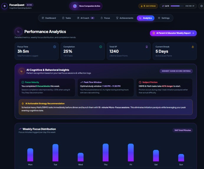
Task: Click the Nova Companion avatar orb
Action: [75, 6]
